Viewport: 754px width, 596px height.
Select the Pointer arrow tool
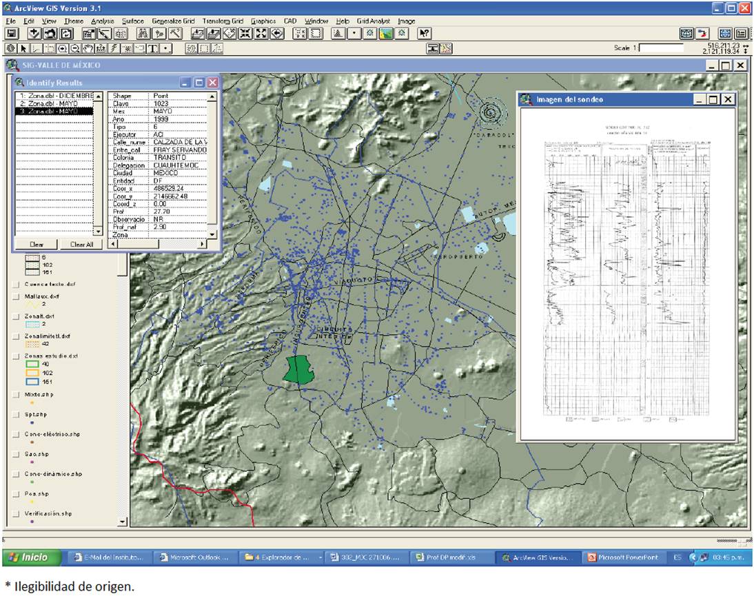pos(24,48)
